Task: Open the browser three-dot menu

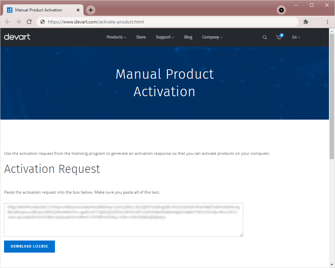Action: (x=327, y=22)
